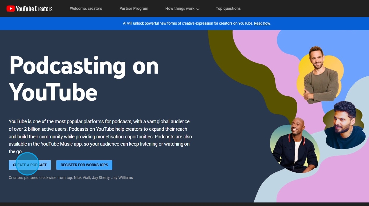
Task: Go to Welcome, creators page
Action: pos(86,9)
